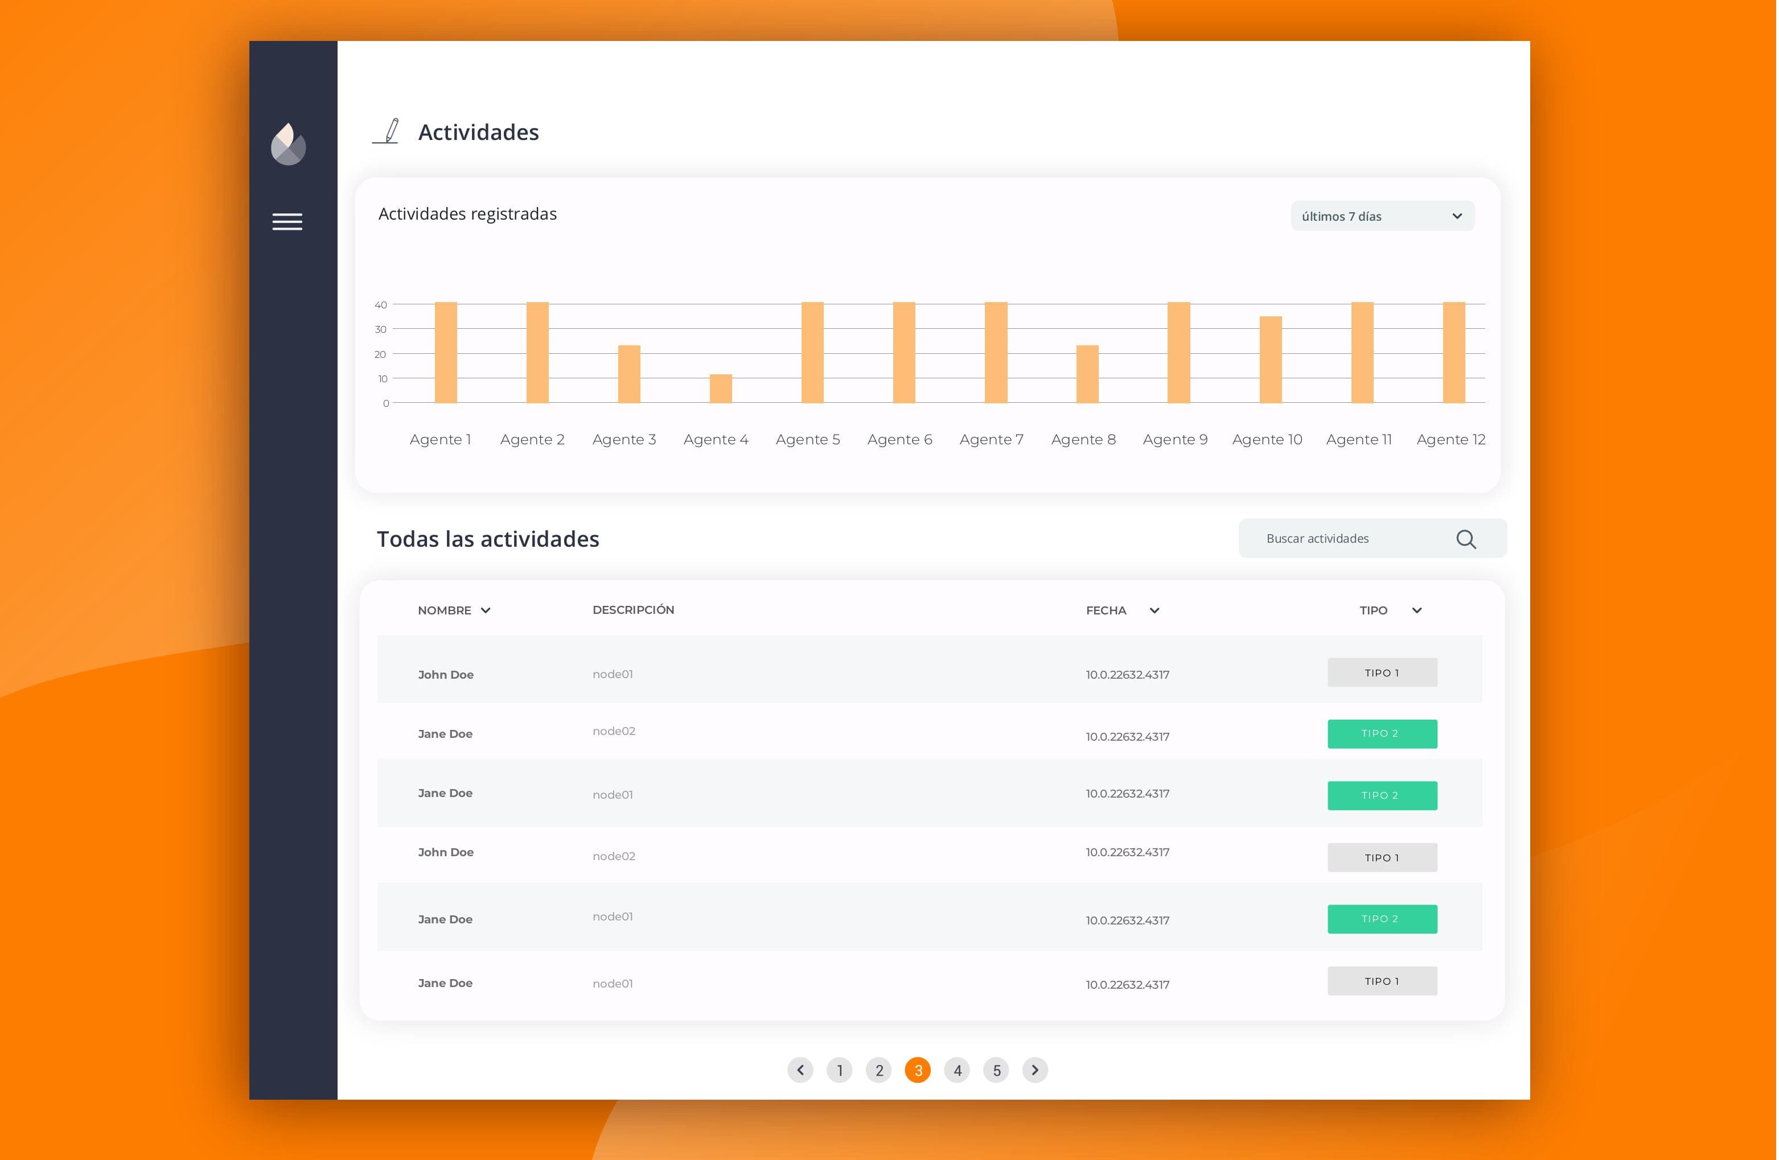The height and width of the screenshot is (1160, 1779).
Task: Open the TIPO column filter chevron
Action: point(1416,610)
